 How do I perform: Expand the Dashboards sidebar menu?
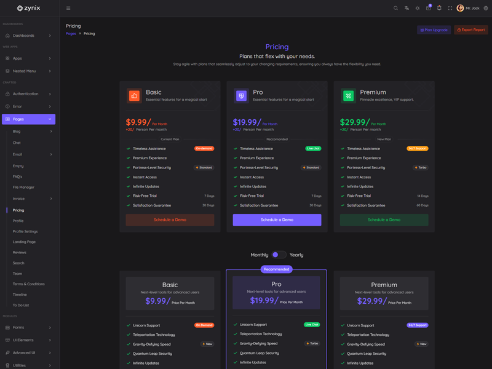tap(29, 36)
